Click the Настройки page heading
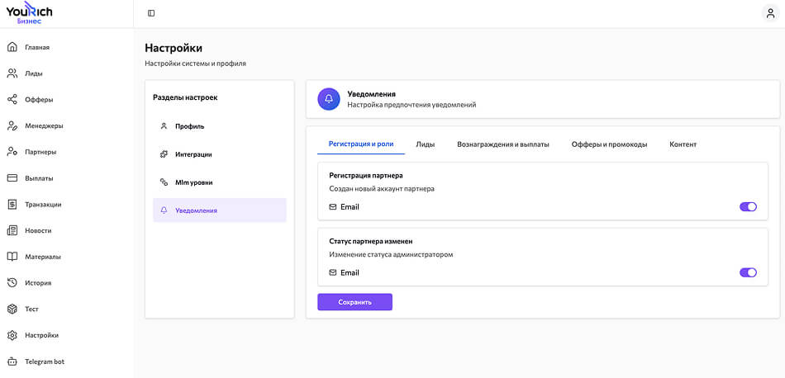785x378 pixels. pyautogui.click(x=174, y=48)
